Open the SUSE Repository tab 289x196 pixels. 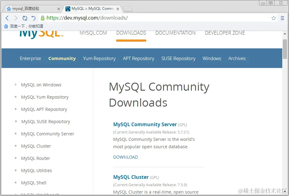(178, 58)
